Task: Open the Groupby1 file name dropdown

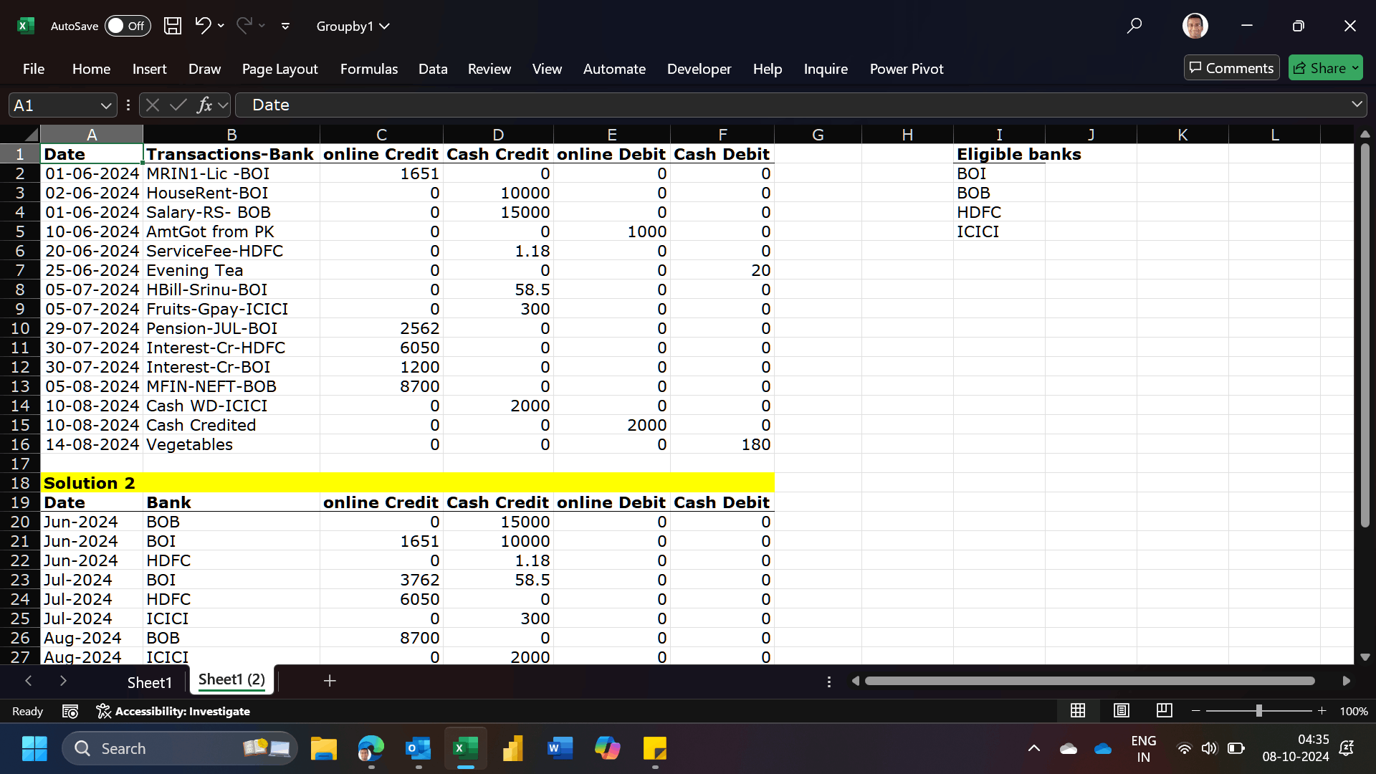Action: [353, 26]
